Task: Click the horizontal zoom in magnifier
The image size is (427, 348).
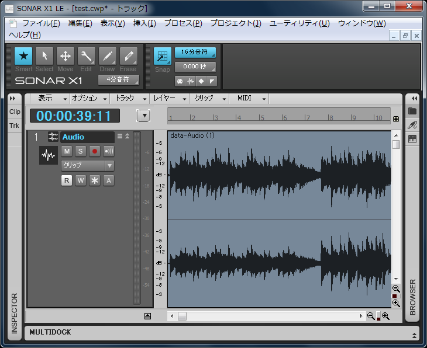Action: click(x=385, y=316)
